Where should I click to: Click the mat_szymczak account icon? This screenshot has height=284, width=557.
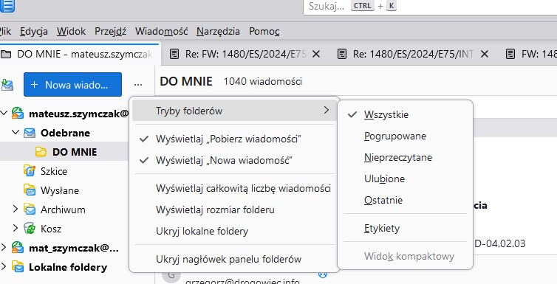pyautogui.click(x=18, y=247)
